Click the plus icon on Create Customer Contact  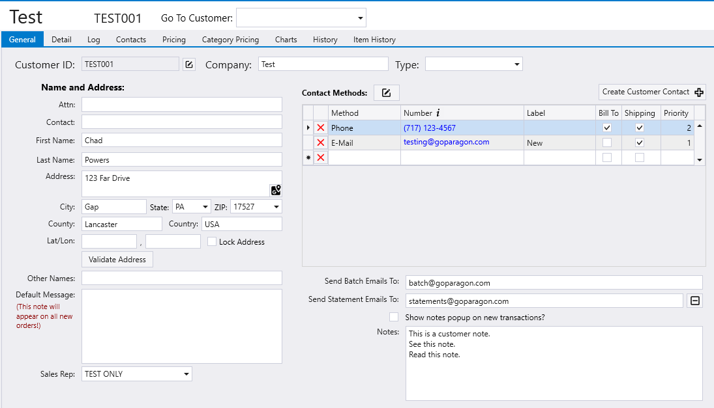pyautogui.click(x=699, y=92)
